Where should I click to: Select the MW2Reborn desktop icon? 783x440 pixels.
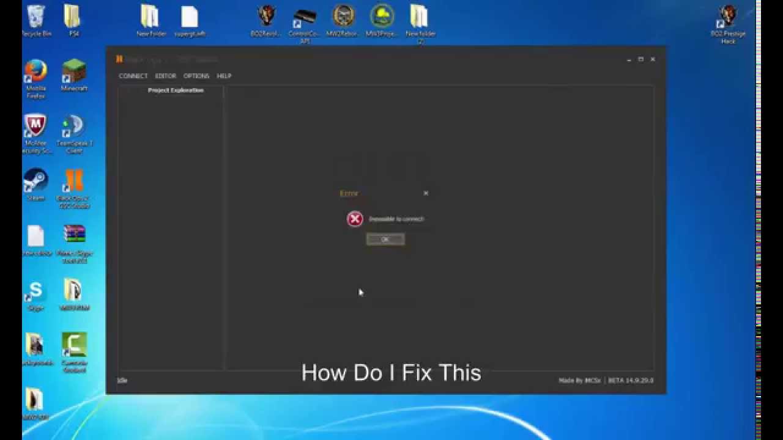click(343, 21)
